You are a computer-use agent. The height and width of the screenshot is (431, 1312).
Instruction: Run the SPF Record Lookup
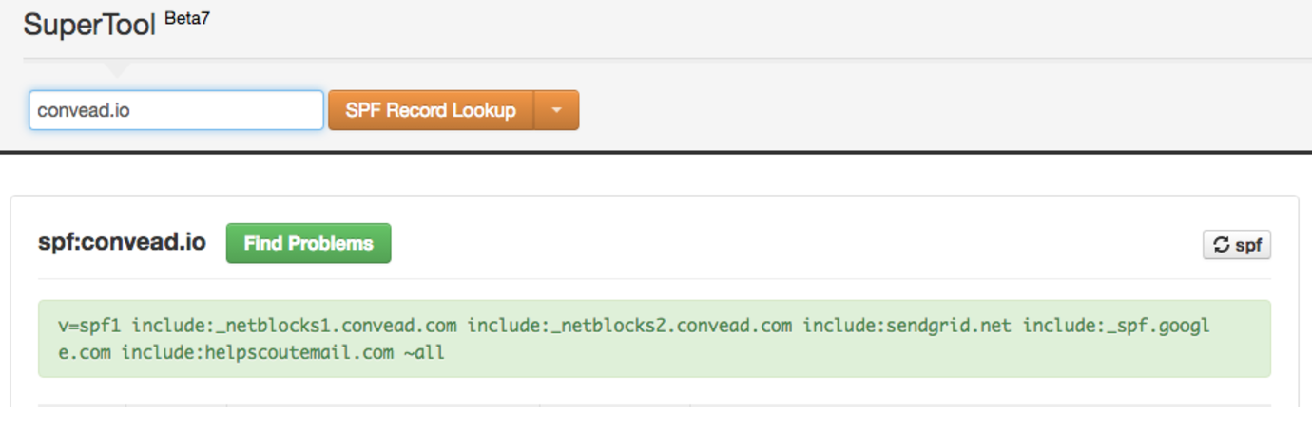[x=431, y=110]
